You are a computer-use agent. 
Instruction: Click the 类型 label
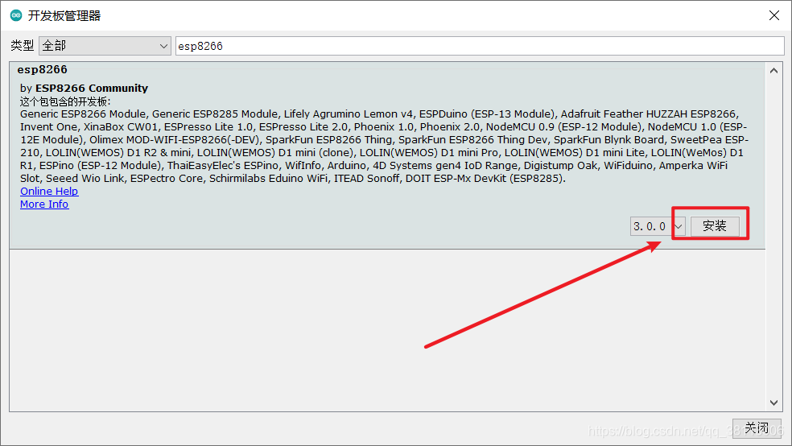23,46
